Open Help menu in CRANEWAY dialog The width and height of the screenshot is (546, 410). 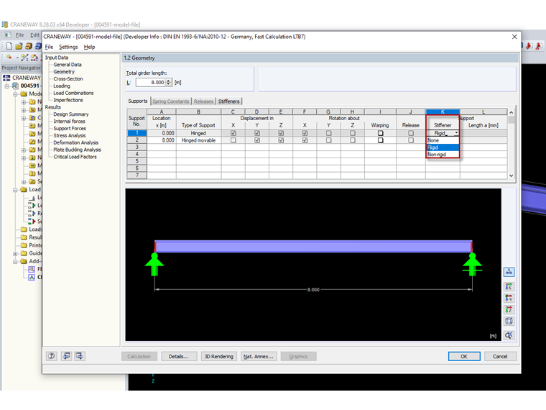[89, 47]
